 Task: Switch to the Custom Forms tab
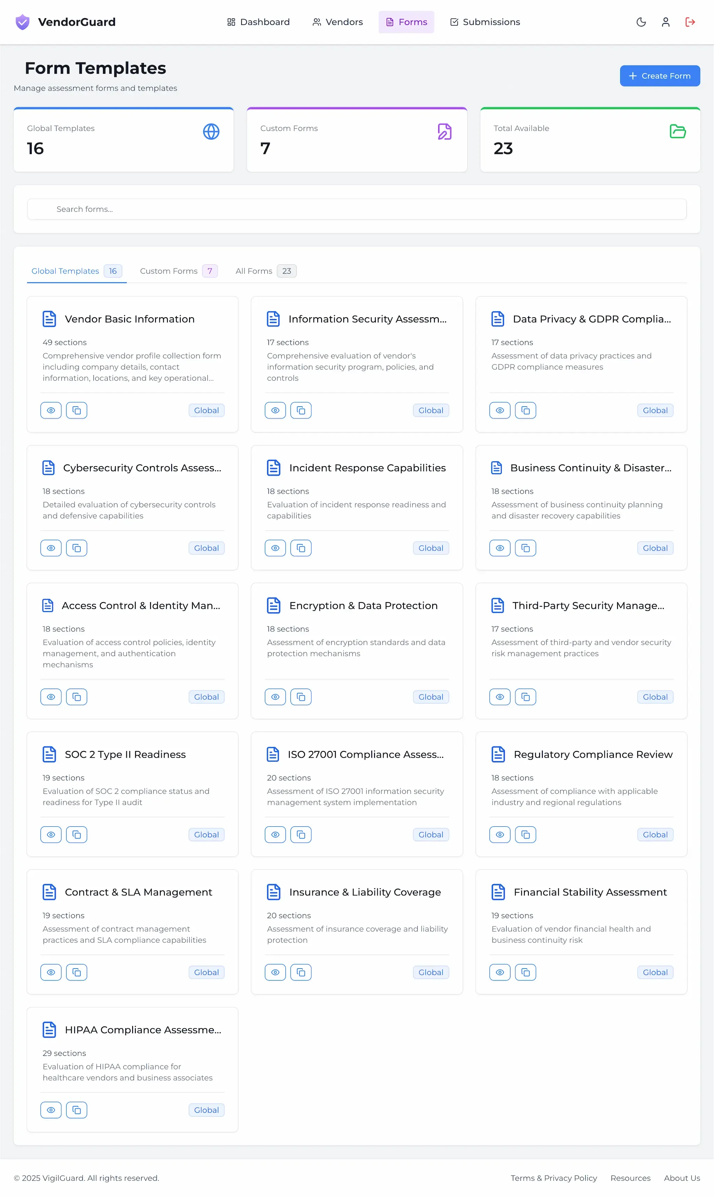tap(168, 271)
